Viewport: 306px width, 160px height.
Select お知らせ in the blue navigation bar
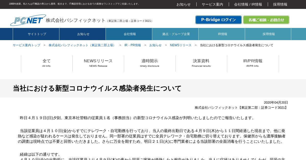click(83, 34)
